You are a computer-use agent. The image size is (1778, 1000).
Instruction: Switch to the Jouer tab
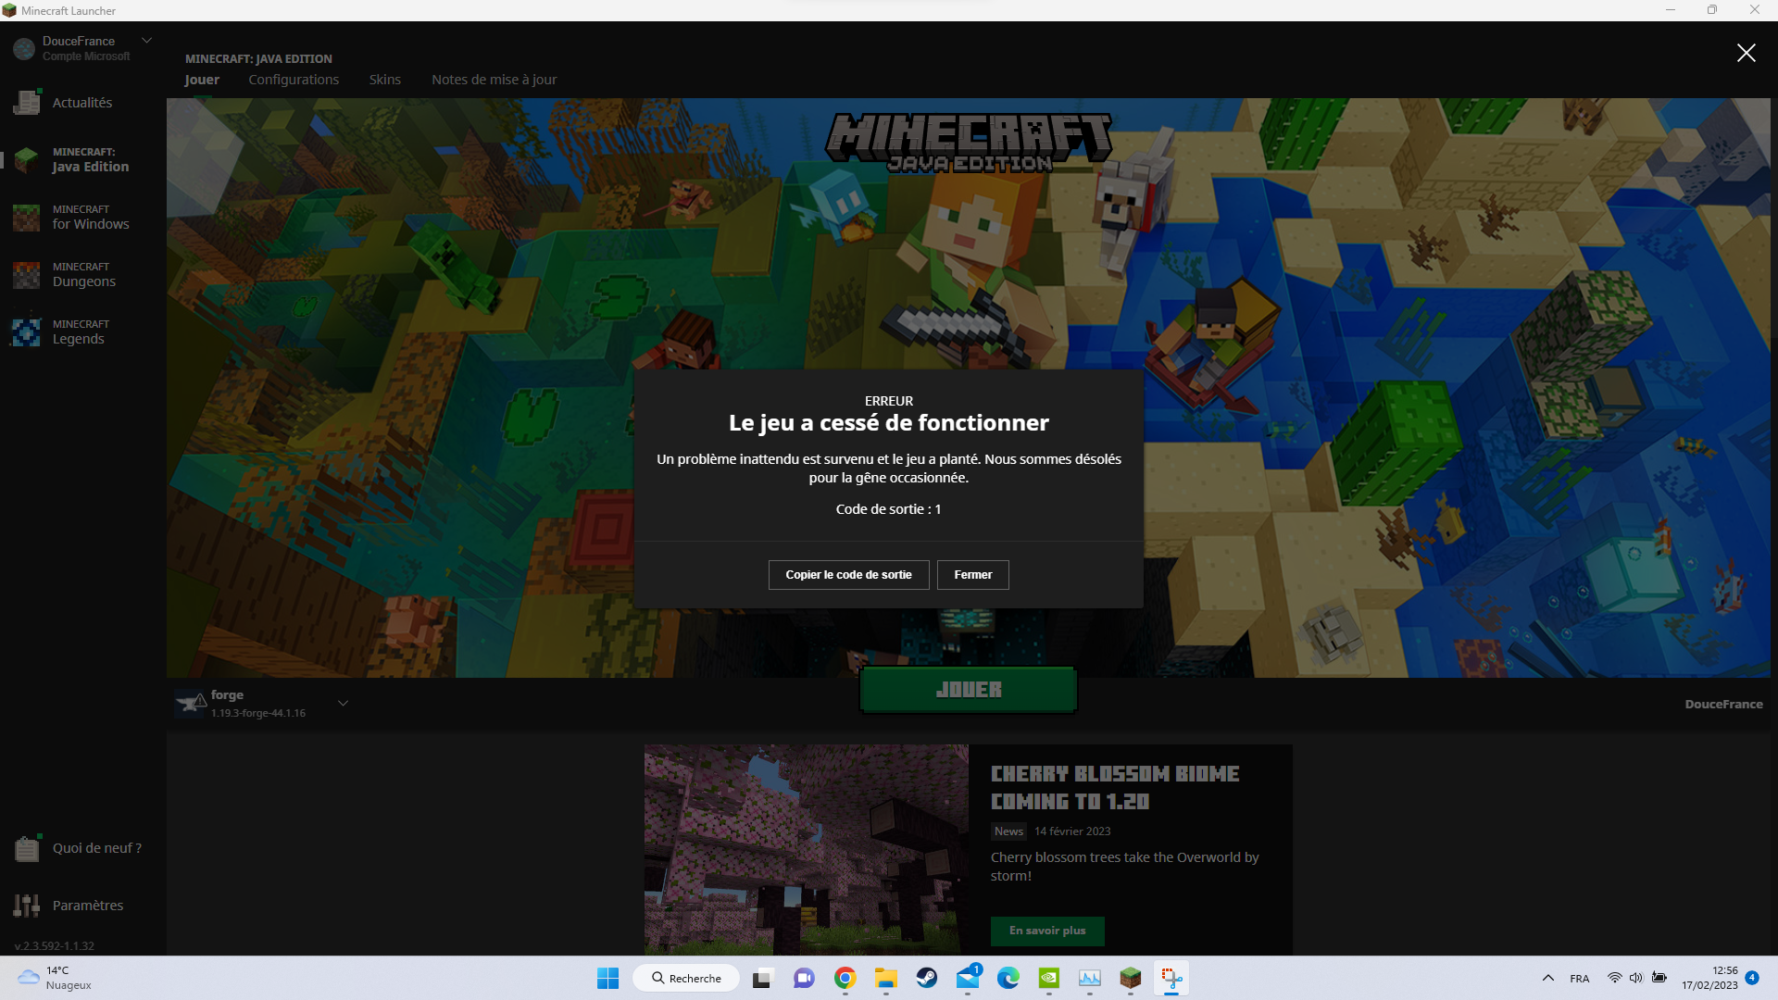coord(202,80)
